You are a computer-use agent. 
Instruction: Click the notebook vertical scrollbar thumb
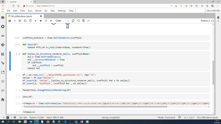tap(213, 73)
